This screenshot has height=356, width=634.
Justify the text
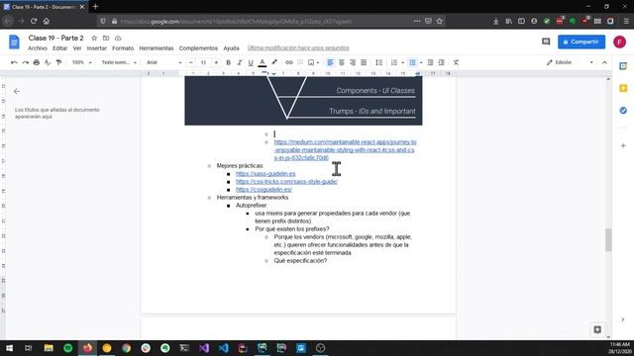pyautogui.click(x=364, y=62)
